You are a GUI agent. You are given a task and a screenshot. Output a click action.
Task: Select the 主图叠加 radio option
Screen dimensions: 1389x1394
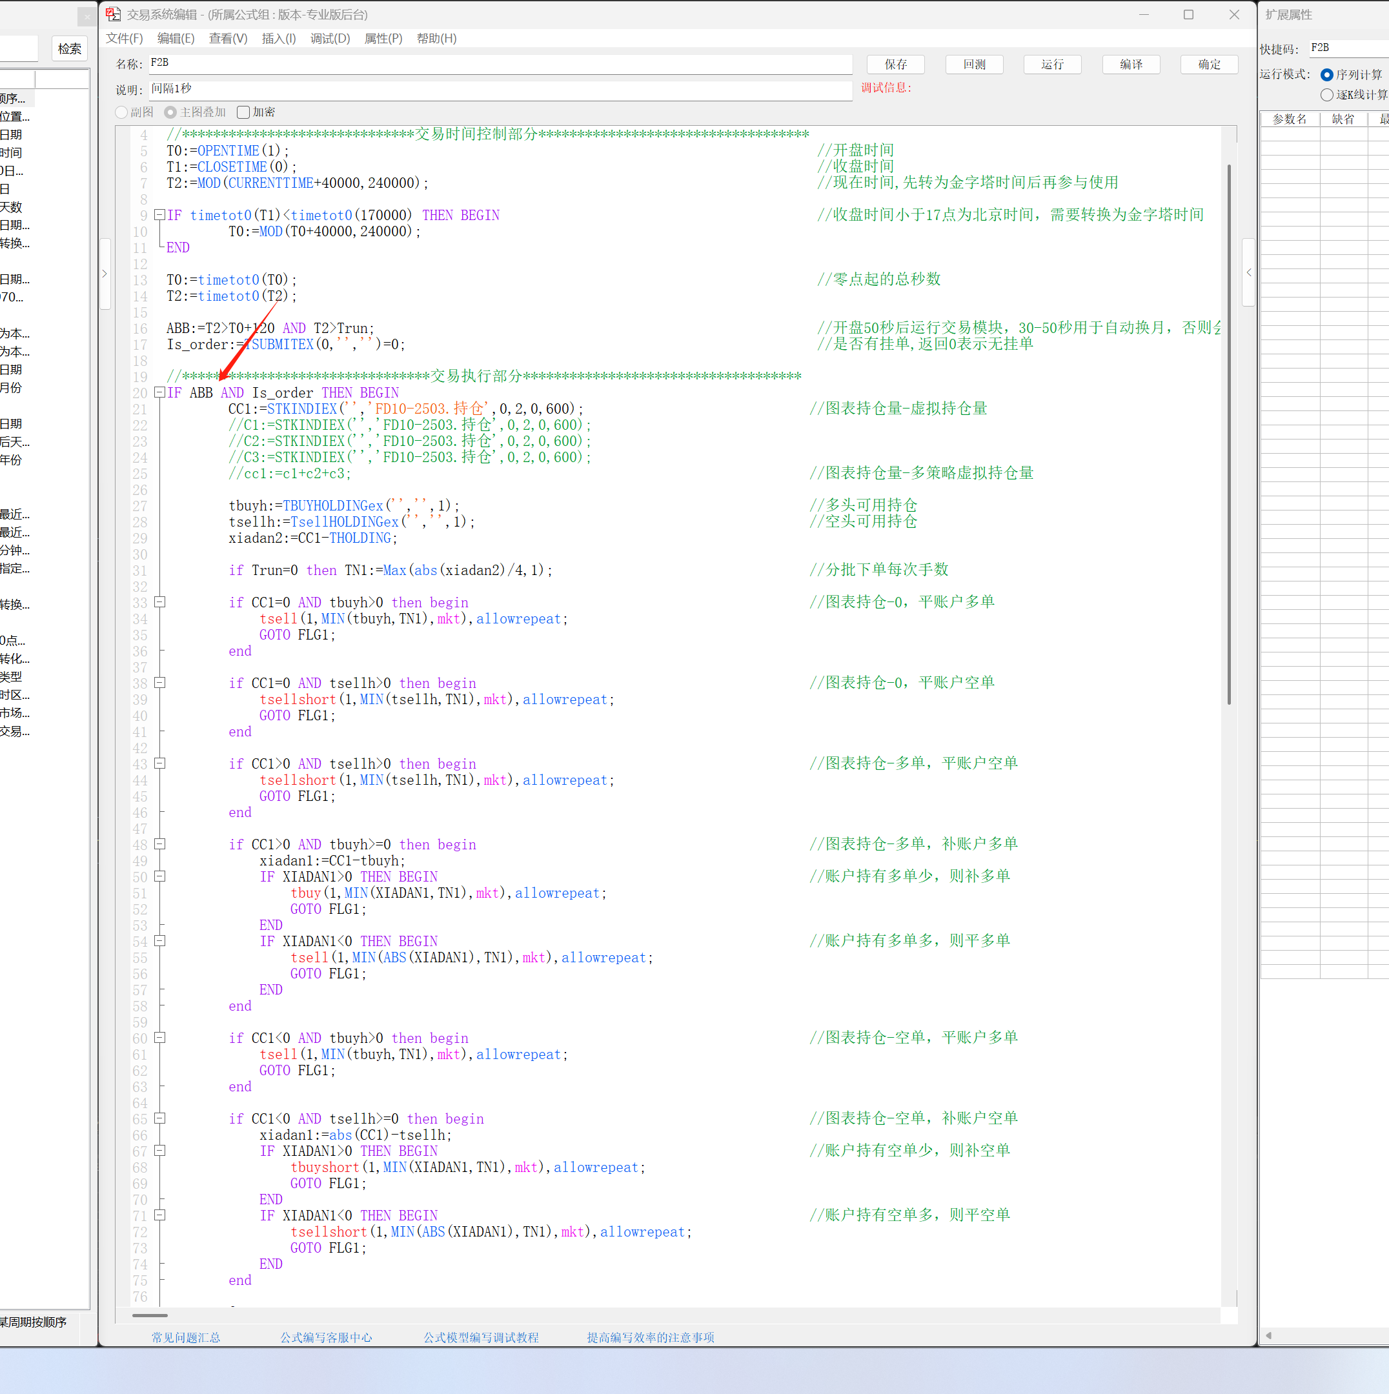point(170,112)
